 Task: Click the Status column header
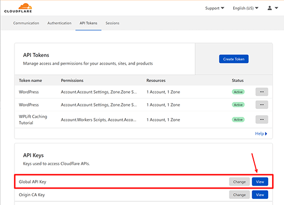coord(238,80)
